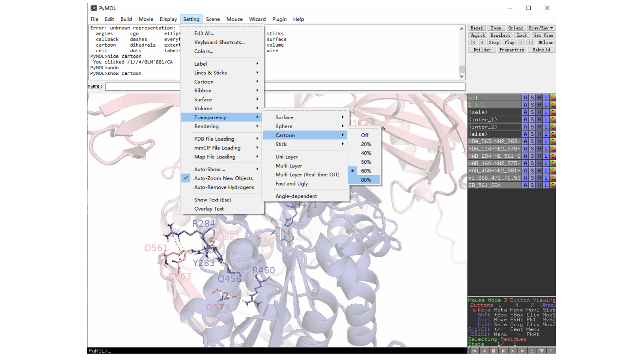This screenshot has height=360, width=640.
Task: Open the L label icon for '(inter_2)'
Action: pos(546,127)
